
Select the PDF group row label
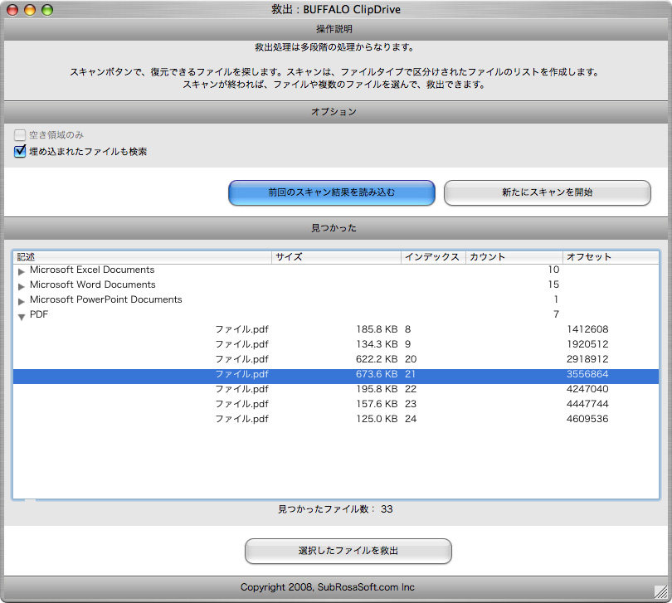(x=39, y=314)
